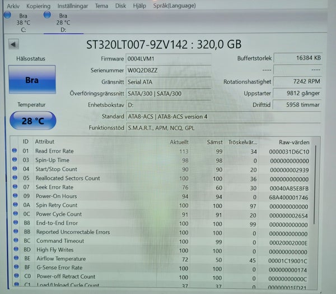
Task: Click status dot for Power-On Hours
Action: 15,196
